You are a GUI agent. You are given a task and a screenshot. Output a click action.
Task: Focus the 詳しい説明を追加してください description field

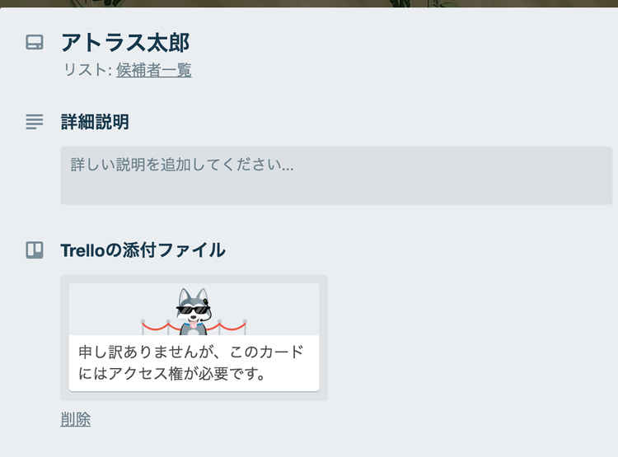coord(336,175)
